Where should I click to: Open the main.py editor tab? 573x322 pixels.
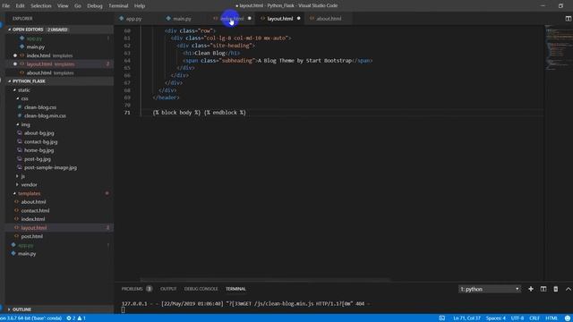[182, 19]
